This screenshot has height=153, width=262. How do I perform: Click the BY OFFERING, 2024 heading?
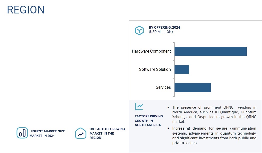(164, 27)
